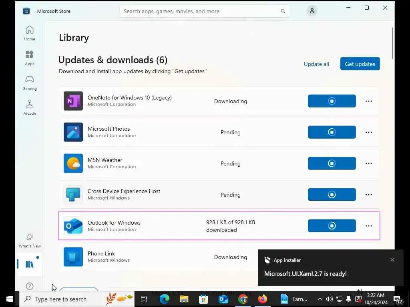The image size is (410, 307).
Task: Click the 928.1 KB downloaded status text
Action: click(x=230, y=226)
